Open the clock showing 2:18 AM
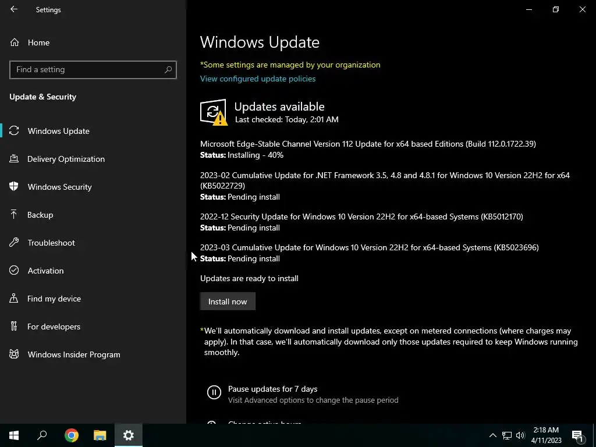596x447 pixels. click(x=546, y=435)
